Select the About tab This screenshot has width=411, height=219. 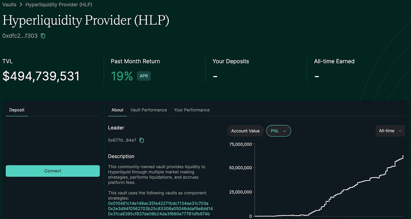(117, 110)
